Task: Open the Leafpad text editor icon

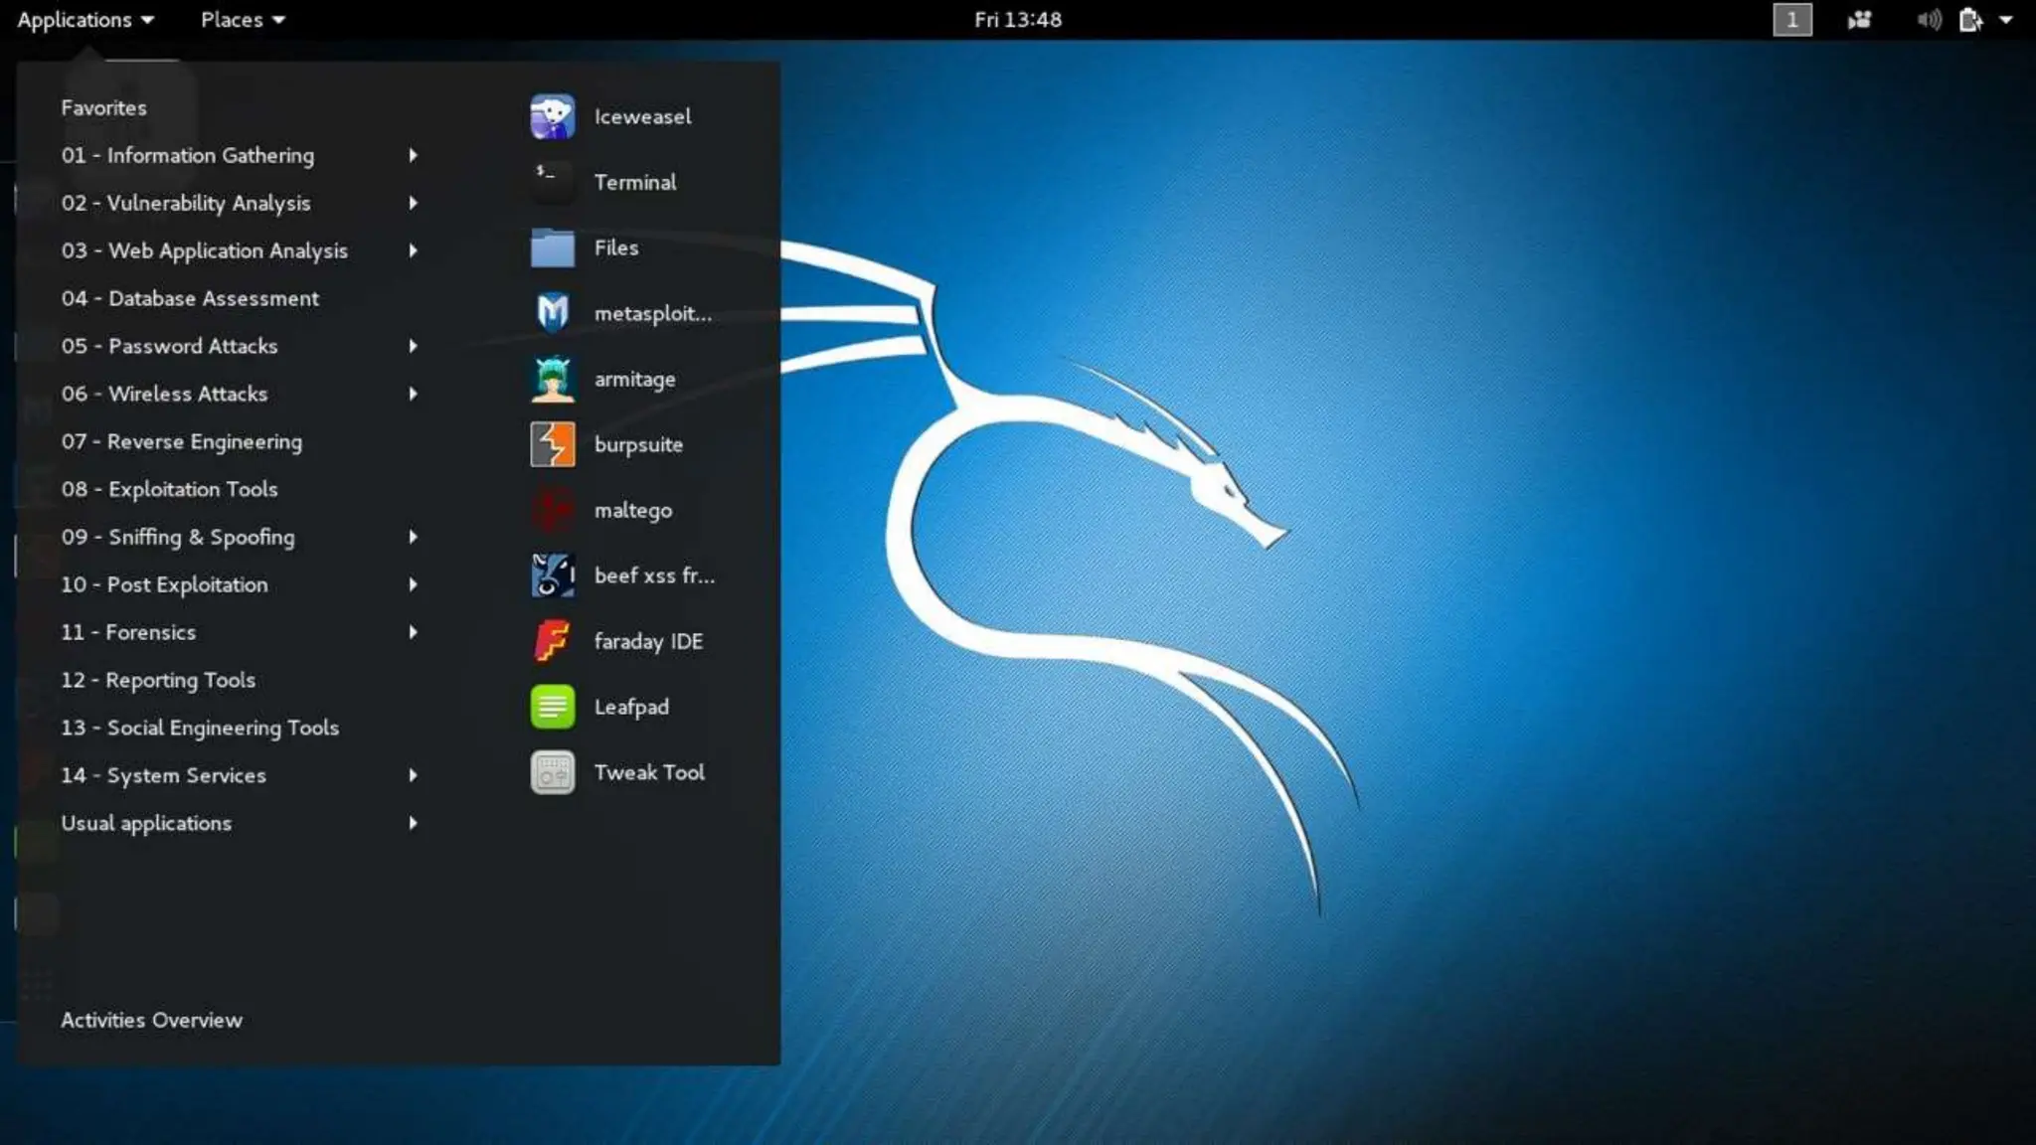Action: pos(552,707)
